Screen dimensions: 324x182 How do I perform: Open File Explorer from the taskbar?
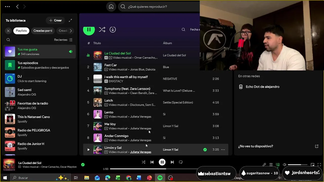[x=87, y=178]
